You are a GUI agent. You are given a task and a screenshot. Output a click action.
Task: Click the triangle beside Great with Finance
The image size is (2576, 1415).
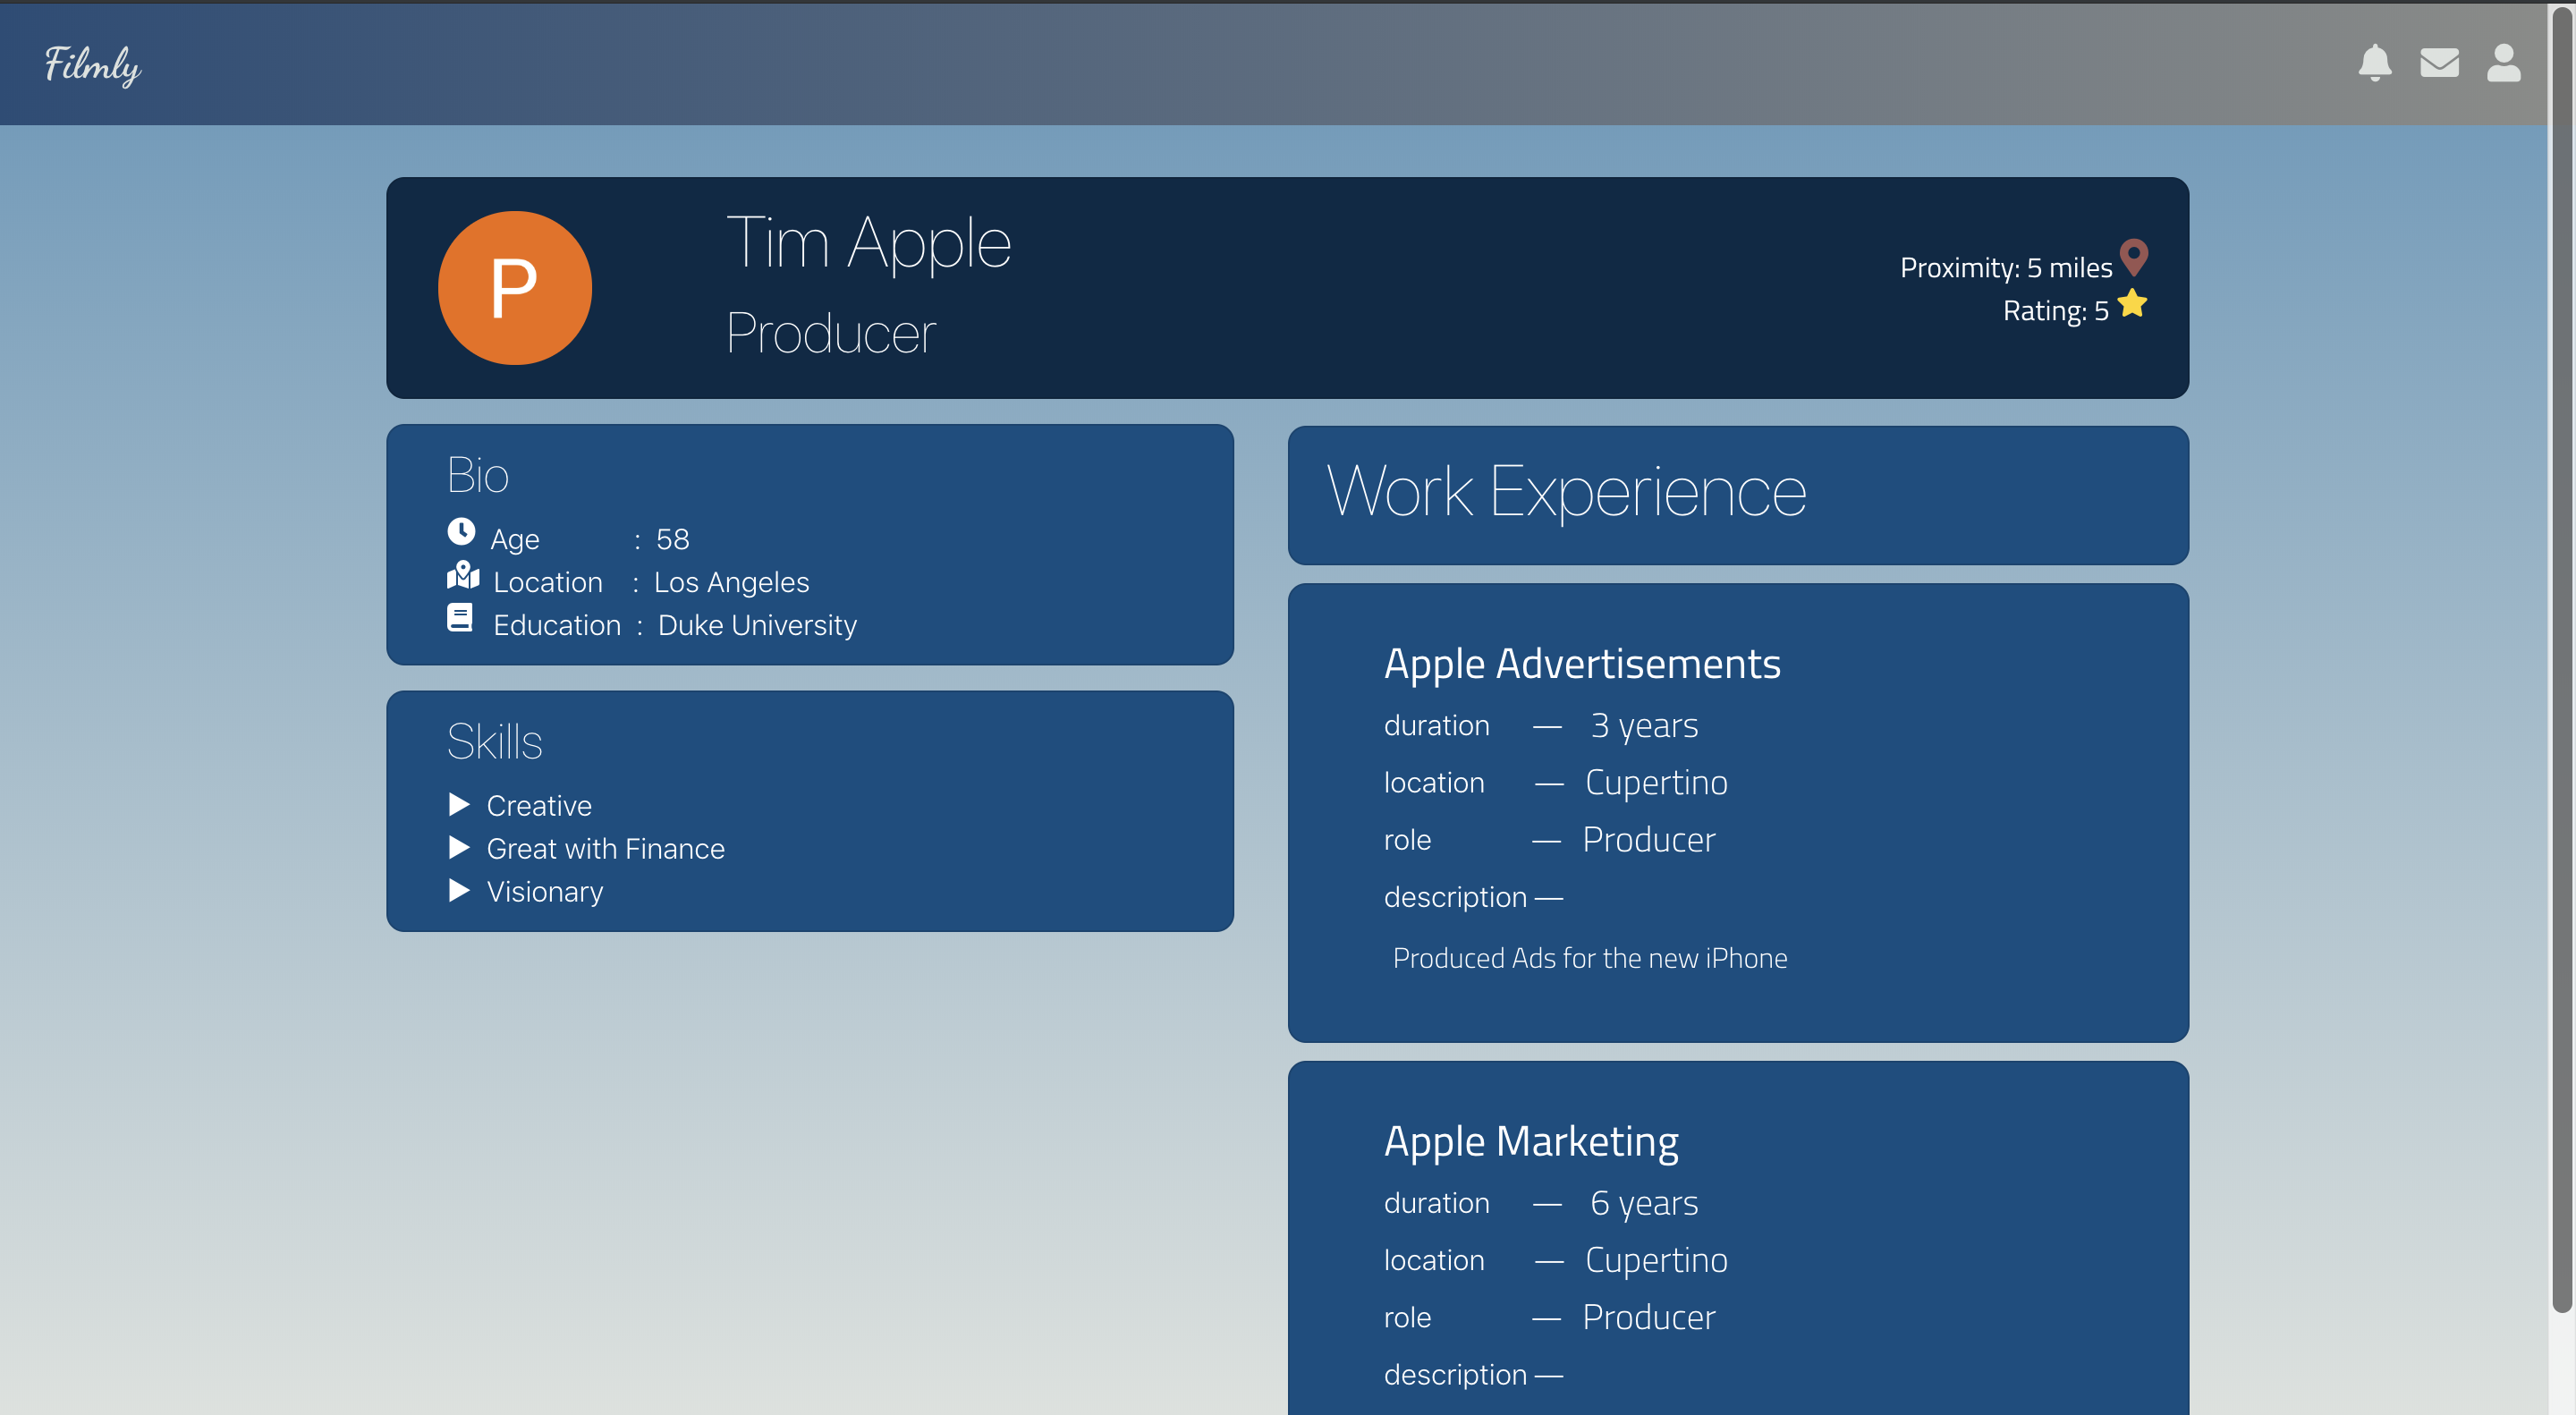point(459,847)
